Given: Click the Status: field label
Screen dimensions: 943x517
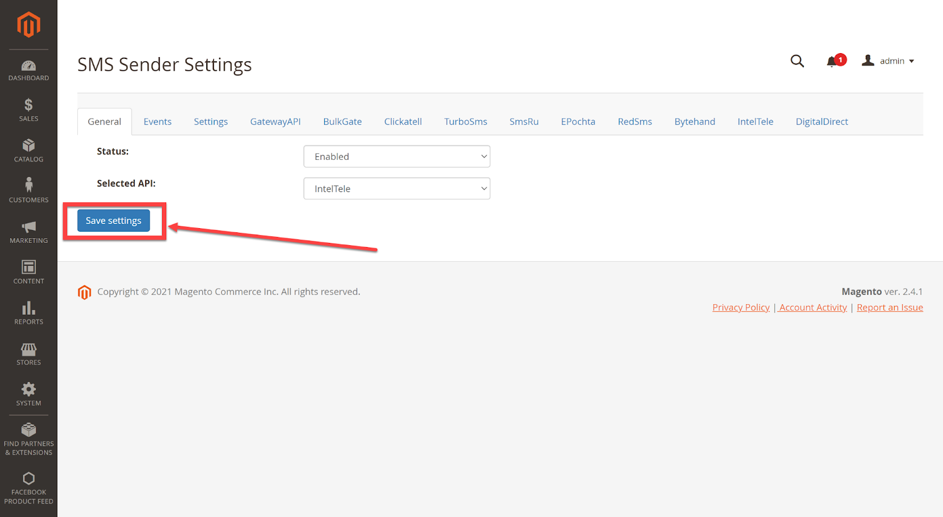Looking at the screenshot, I should coord(113,152).
